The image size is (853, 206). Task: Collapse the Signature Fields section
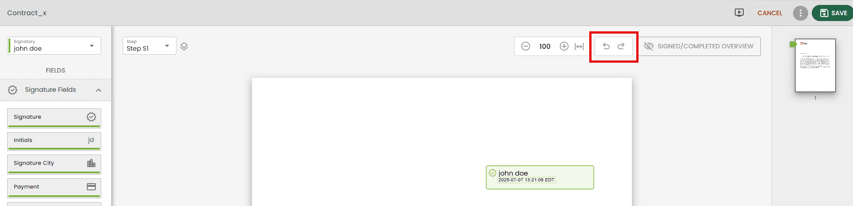[99, 90]
